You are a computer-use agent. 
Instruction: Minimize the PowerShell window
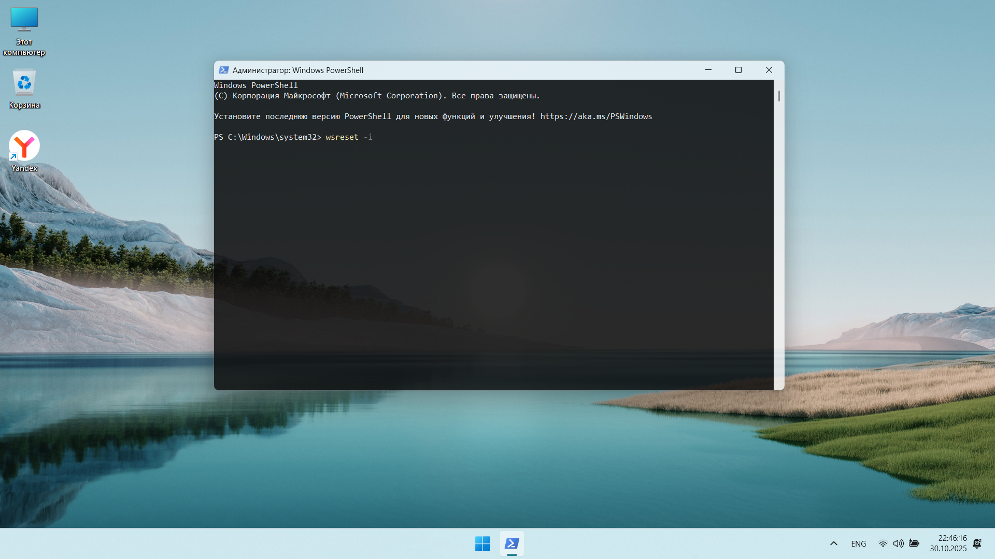[x=708, y=70]
